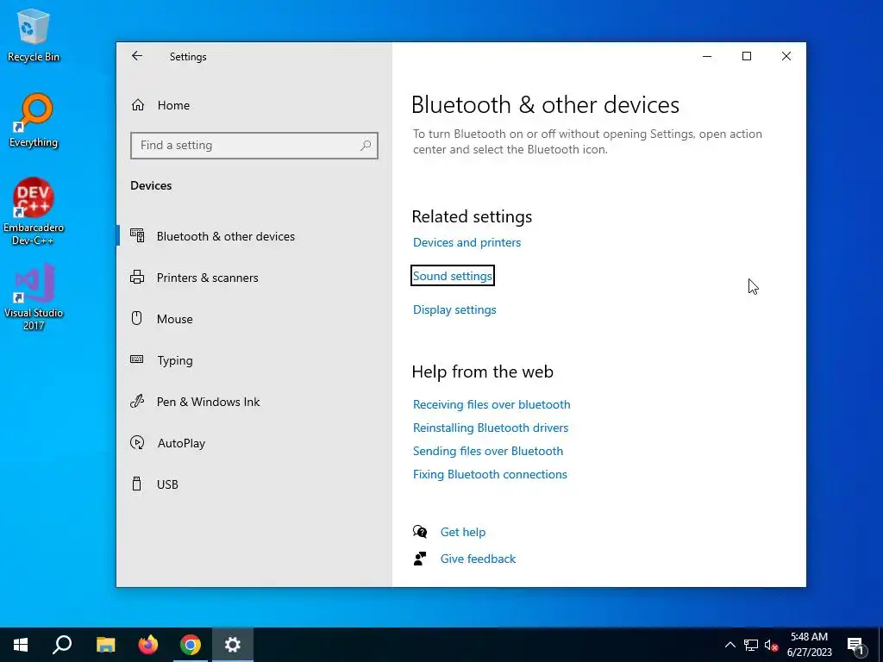Switch to the Typing settings page
The height and width of the screenshot is (662, 883).
point(254,360)
